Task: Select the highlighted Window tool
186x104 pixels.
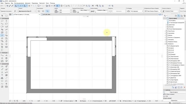Action: (x=2, y=35)
